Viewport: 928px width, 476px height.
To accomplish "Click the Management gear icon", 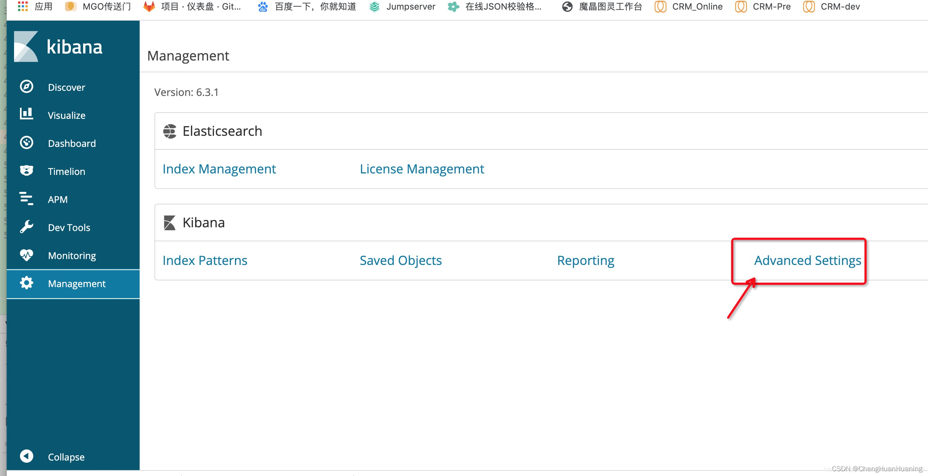I will coord(27,283).
